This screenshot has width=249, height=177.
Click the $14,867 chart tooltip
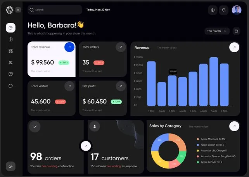click(x=173, y=72)
